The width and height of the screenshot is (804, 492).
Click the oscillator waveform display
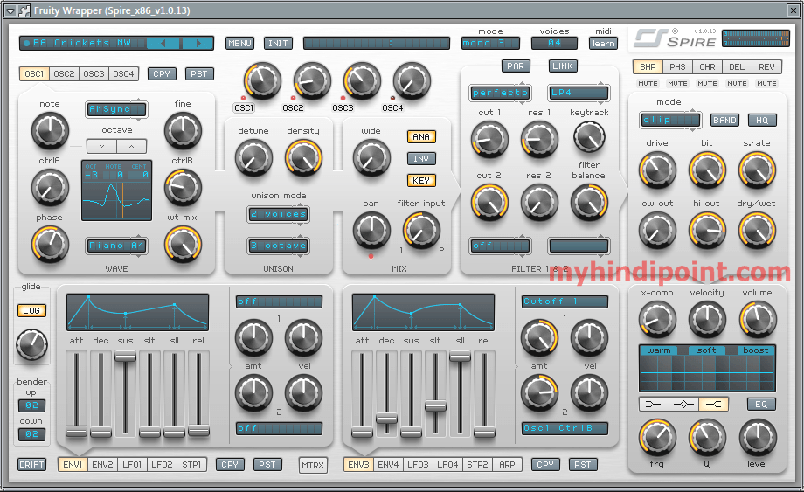[116, 191]
